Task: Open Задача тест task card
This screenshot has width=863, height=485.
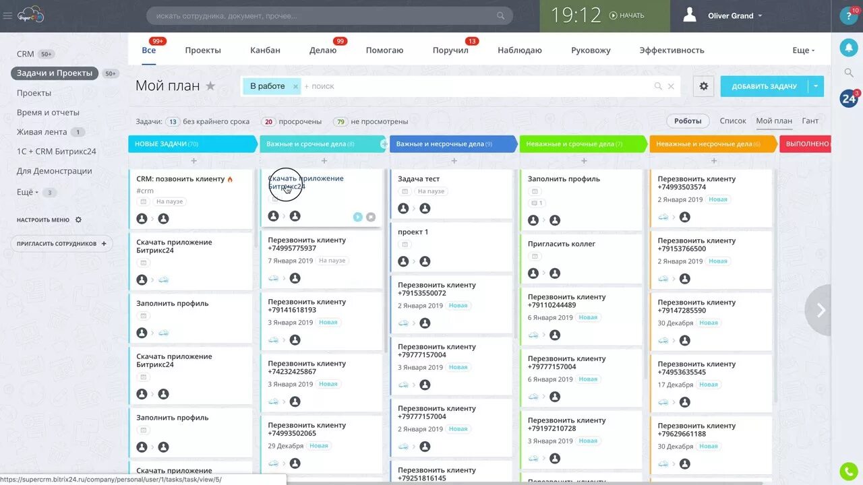Action: pyautogui.click(x=451, y=194)
